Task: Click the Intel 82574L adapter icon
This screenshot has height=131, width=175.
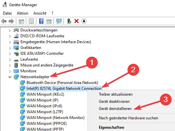Action: [x=22, y=89]
